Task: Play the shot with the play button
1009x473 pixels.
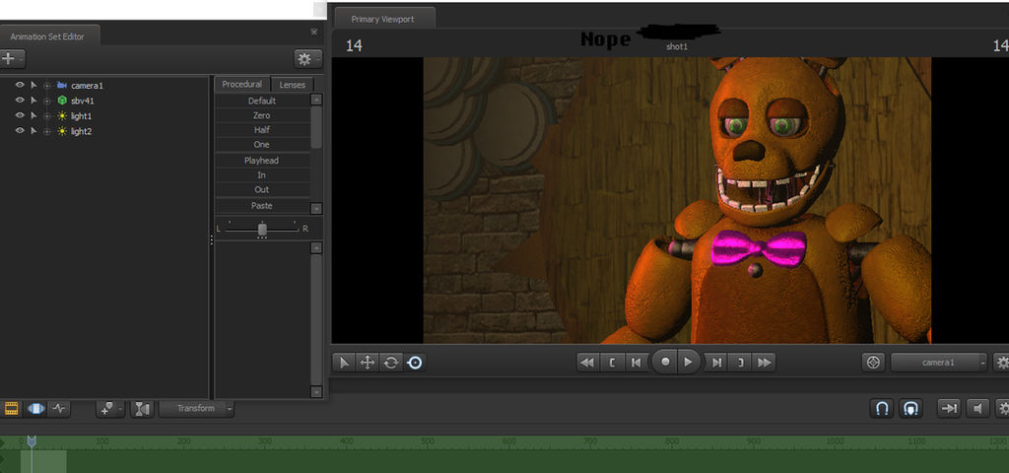Action: (x=689, y=362)
